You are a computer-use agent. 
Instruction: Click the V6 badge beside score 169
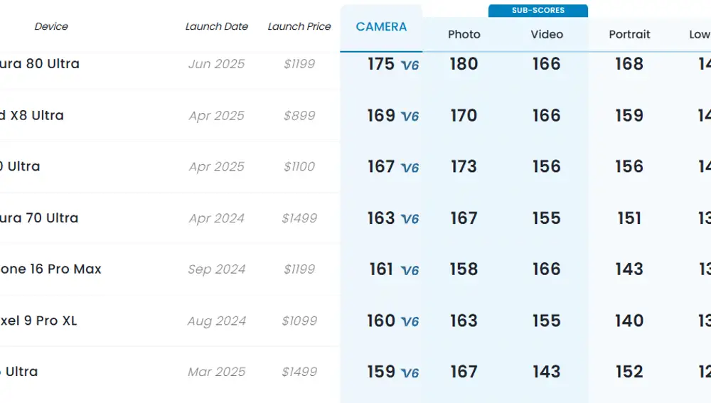tap(410, 117)
